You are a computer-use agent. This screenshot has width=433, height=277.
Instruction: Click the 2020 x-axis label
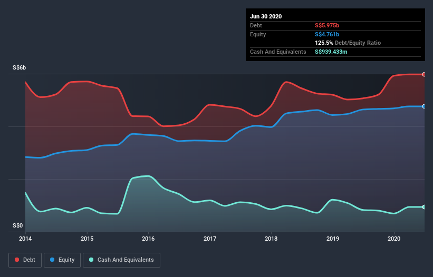point(394,239)
